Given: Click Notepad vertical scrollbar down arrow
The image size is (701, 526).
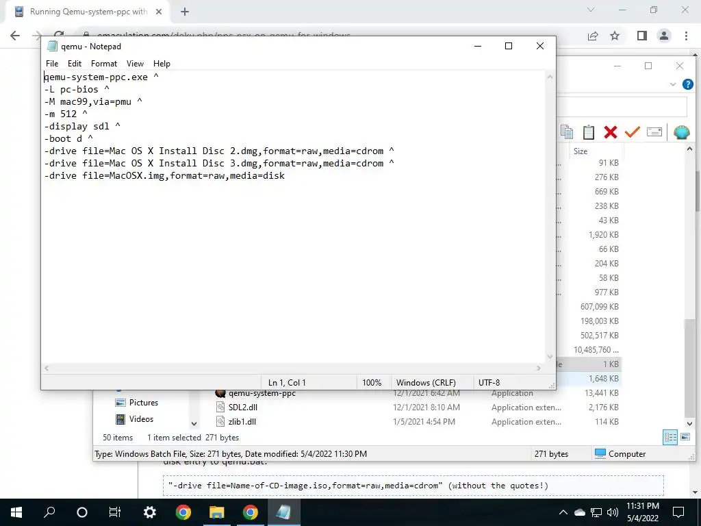Looking at the screenshot, I should pyautogui.click(x=550, y=357).
